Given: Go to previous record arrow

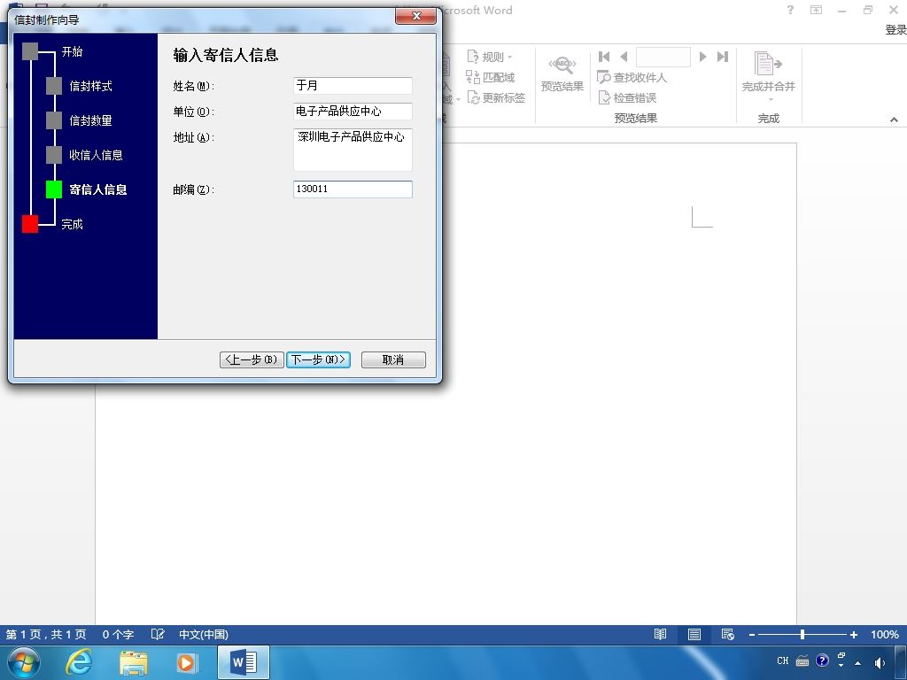Looking at the screenshot, I should point(624,57).
